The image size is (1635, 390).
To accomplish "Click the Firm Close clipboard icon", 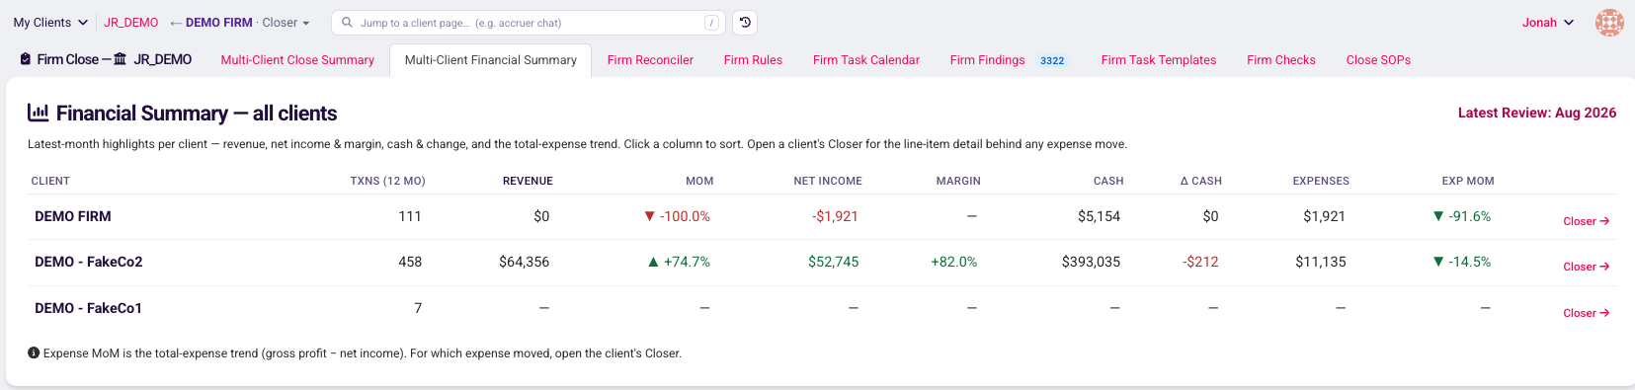I will pyautogui.click(x=26, y=59).
